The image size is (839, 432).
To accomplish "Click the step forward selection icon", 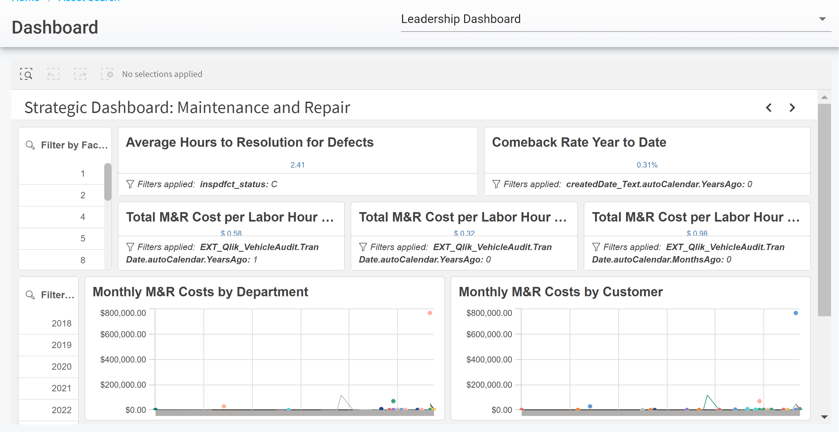I will pos(80,74).
